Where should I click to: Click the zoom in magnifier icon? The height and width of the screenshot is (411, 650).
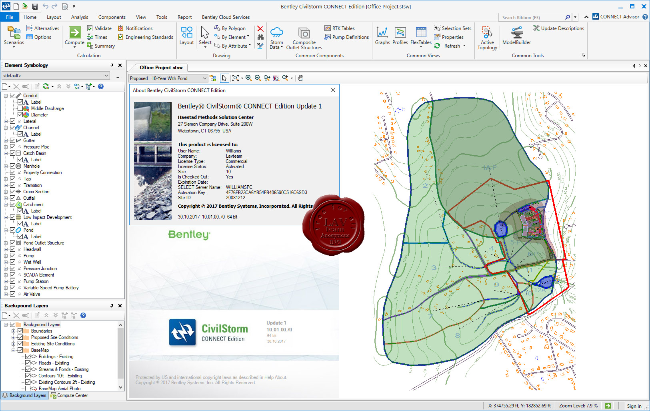click(x=248, y=78)
